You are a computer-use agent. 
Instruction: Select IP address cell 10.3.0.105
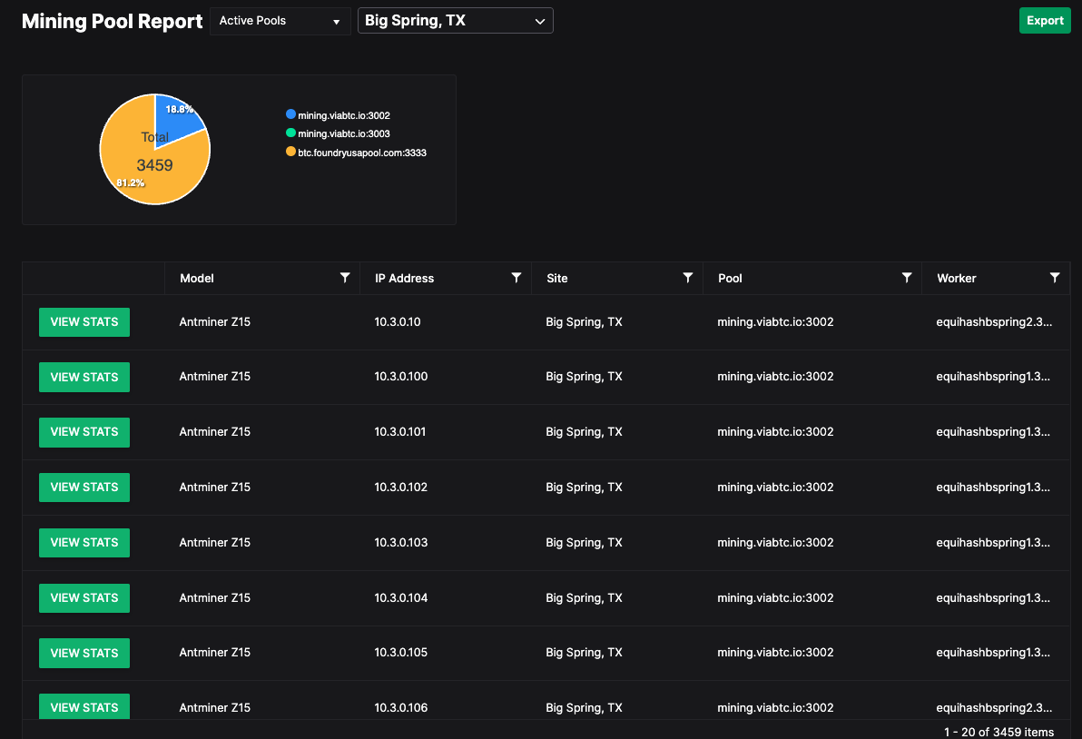click(x=401, y=652)
